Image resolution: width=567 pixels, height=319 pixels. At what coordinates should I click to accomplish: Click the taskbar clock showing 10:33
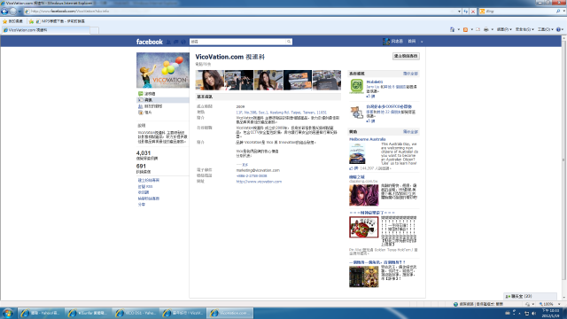point(550,313)
